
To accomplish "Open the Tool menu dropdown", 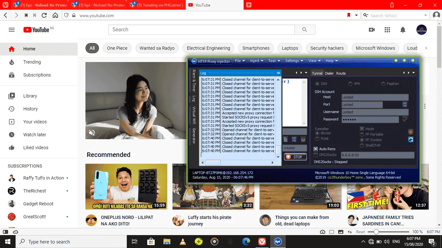I will (x=274, y=61).
